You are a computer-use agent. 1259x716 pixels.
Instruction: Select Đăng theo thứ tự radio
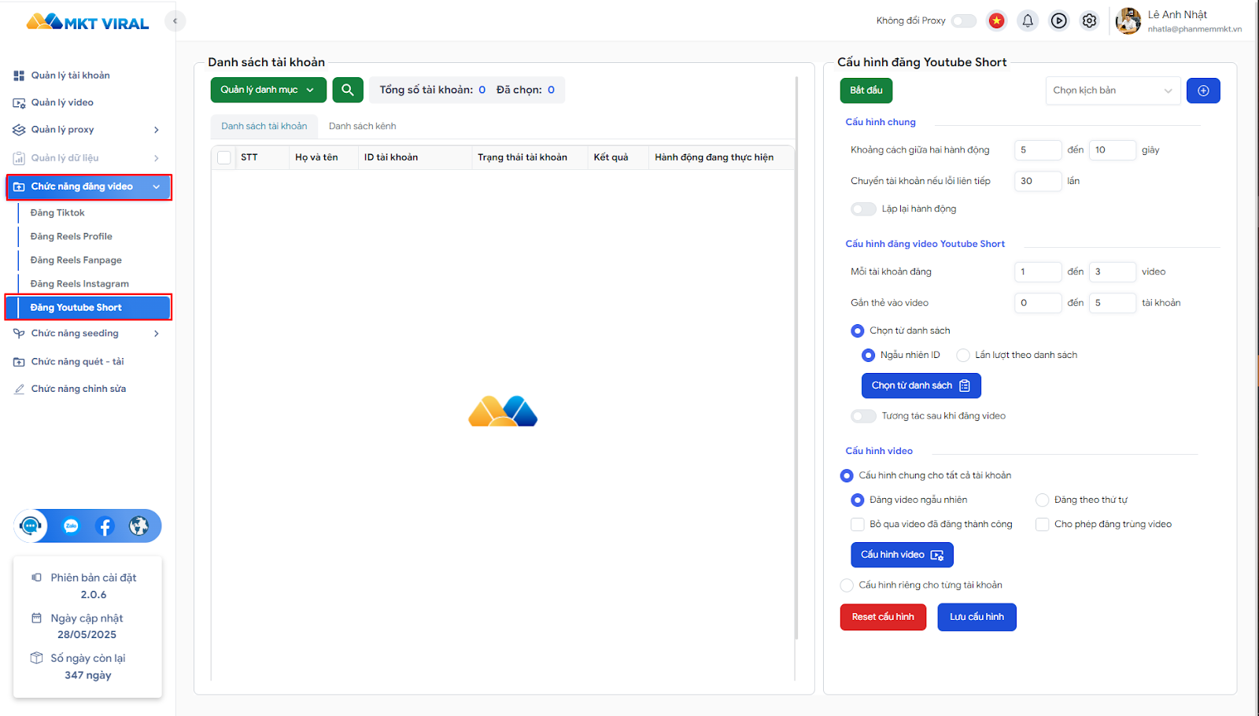1042,500
